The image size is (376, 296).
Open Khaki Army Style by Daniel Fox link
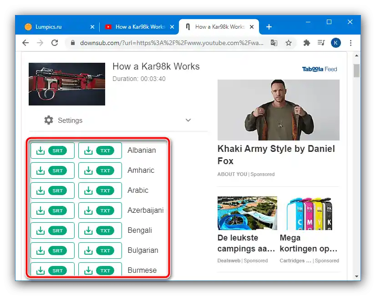tap(276, 155)
